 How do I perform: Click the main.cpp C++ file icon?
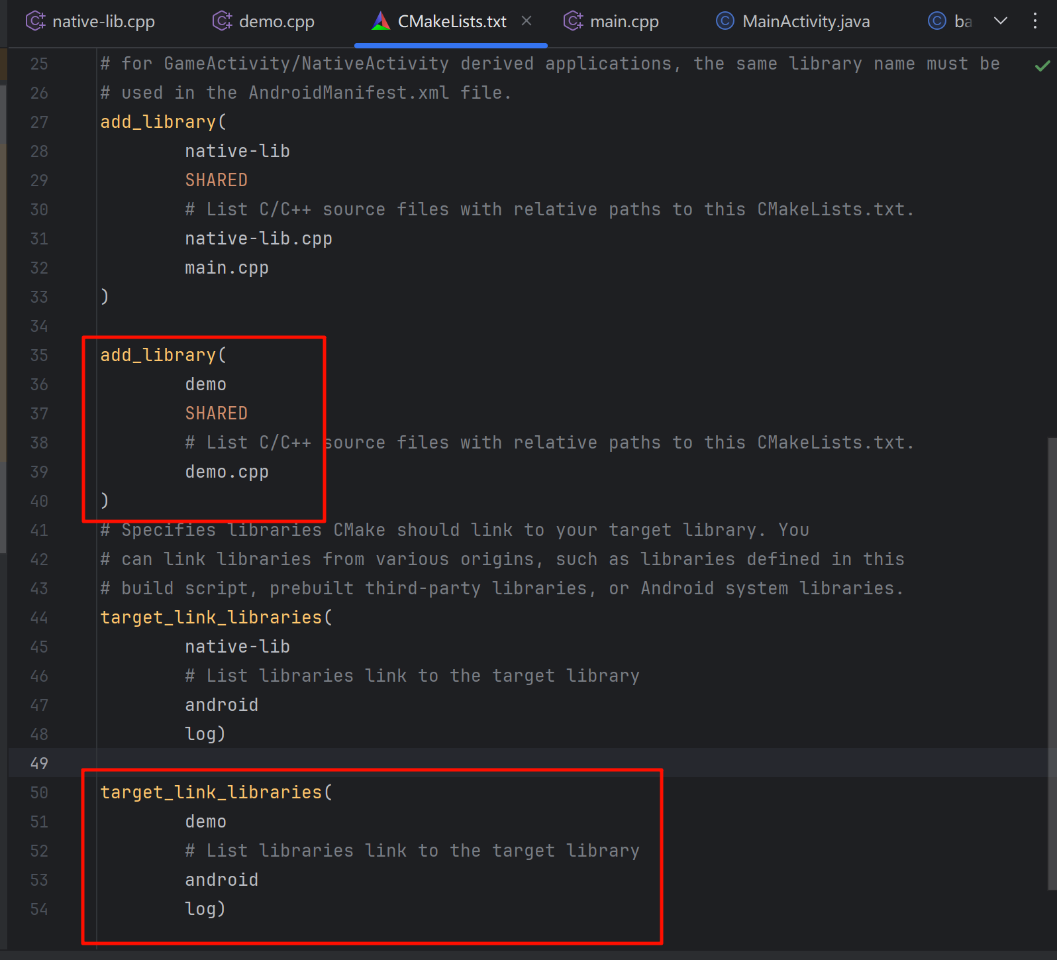click(x=573, y=21)
